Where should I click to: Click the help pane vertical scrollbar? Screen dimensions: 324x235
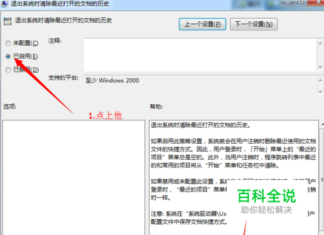click(322, 179)
